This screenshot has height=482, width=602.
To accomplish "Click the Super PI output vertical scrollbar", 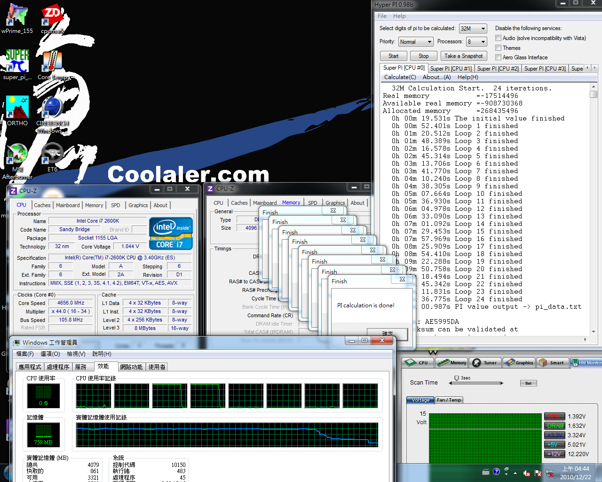I will pos(594,209).
